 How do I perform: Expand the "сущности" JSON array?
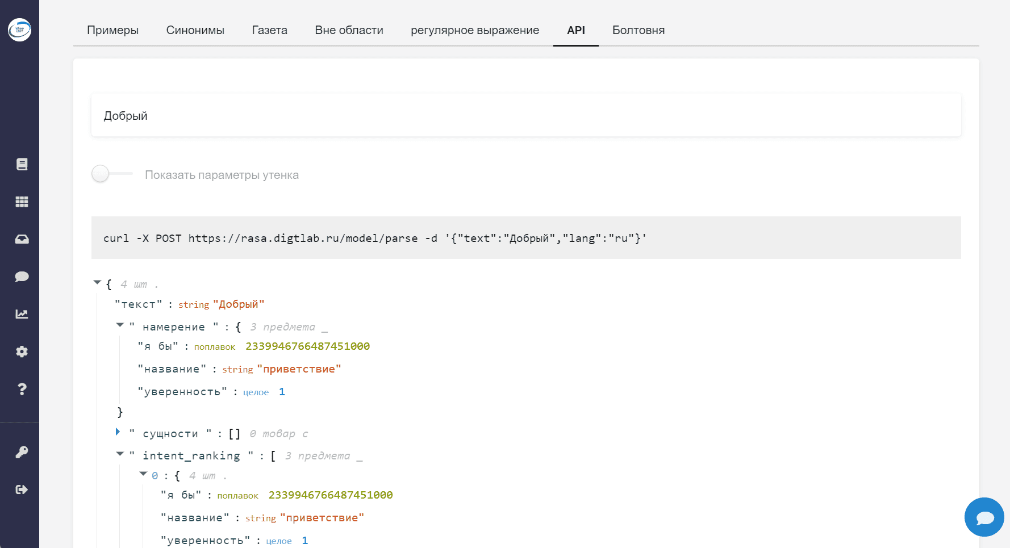(118, 432)
